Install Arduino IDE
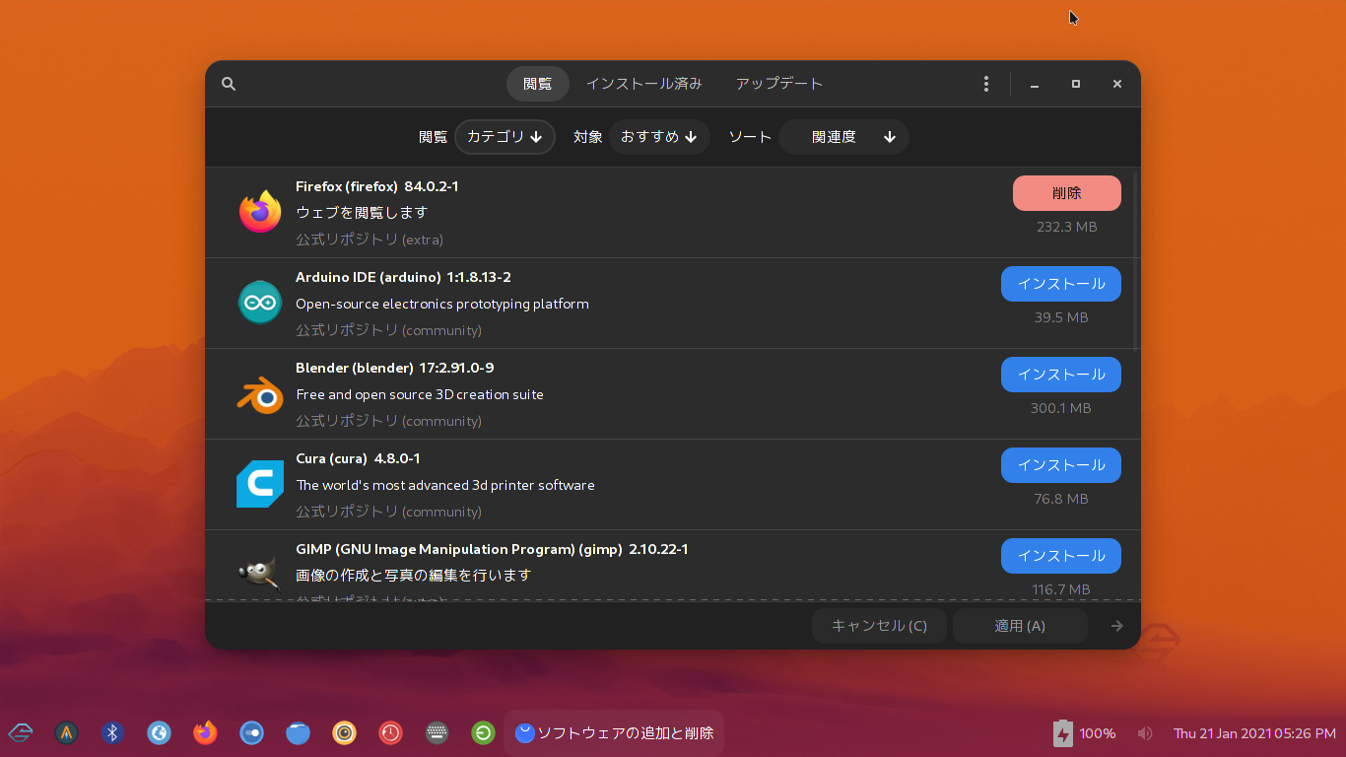The image size is (1346, 757). point(1061,284)
